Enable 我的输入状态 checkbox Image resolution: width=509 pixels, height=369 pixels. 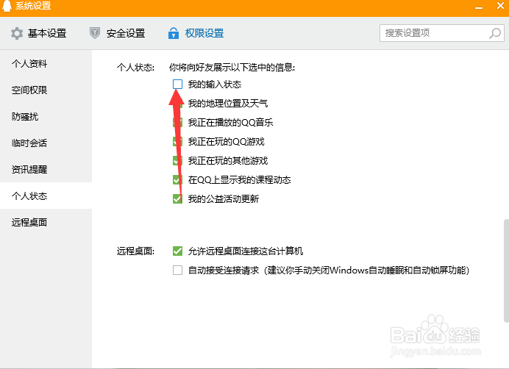tap(177, 84)
